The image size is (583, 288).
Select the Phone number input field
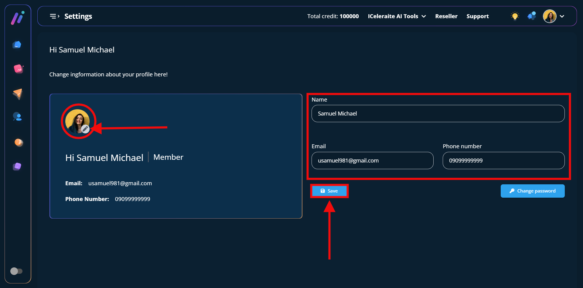[503, 161]
